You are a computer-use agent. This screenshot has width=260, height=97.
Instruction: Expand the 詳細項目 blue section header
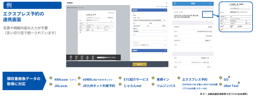[x=149, y=50]
